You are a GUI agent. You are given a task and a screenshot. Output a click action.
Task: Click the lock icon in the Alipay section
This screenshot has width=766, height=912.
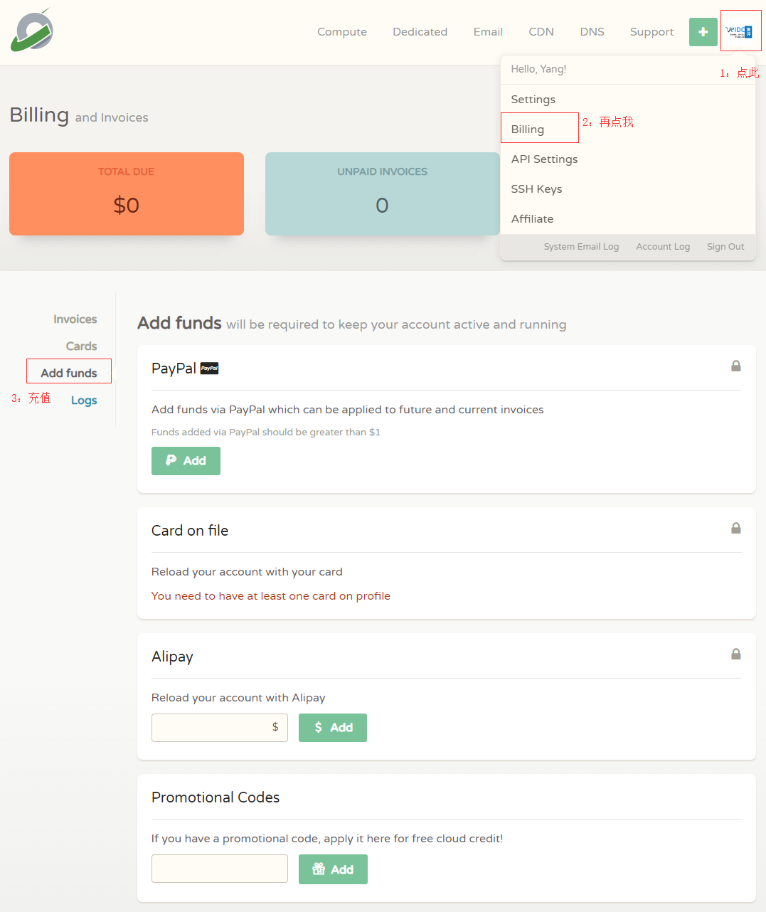point(735,654)
